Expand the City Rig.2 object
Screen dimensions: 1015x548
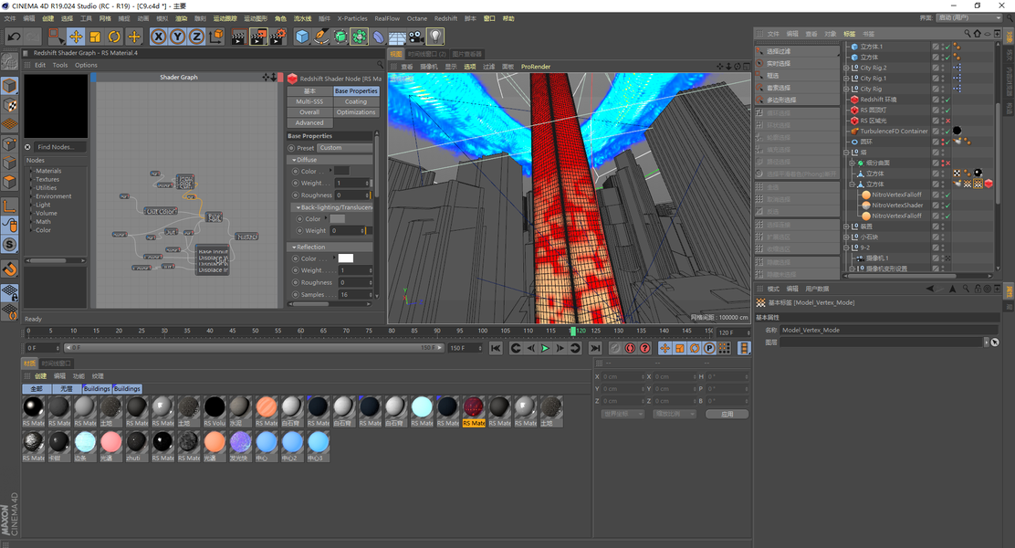[x=846, y=68]
